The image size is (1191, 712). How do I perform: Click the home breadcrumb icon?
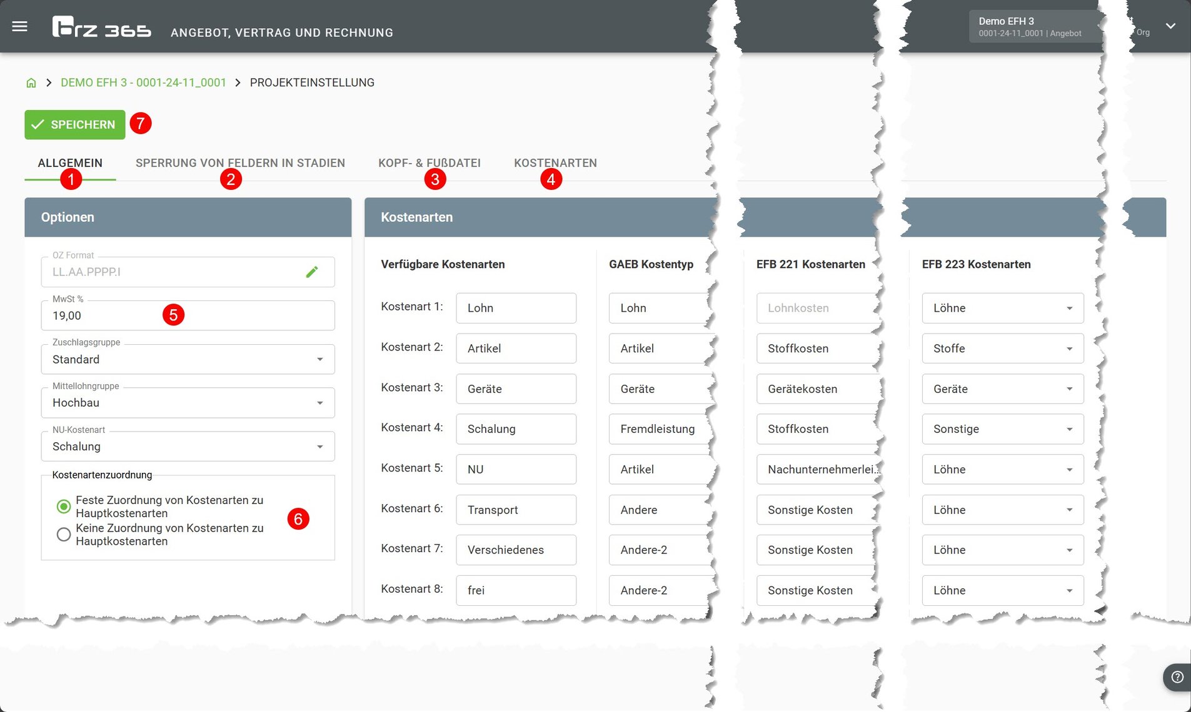pyautogui.click(x=31, y=82)
